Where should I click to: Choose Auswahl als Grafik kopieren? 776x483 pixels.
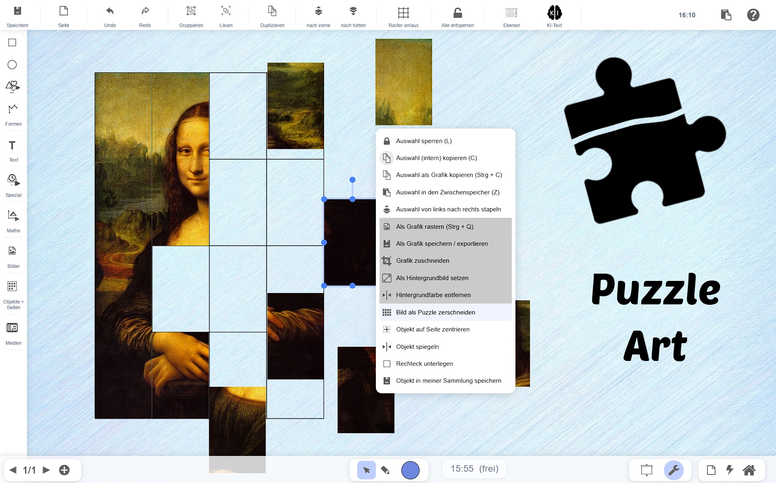445,175
